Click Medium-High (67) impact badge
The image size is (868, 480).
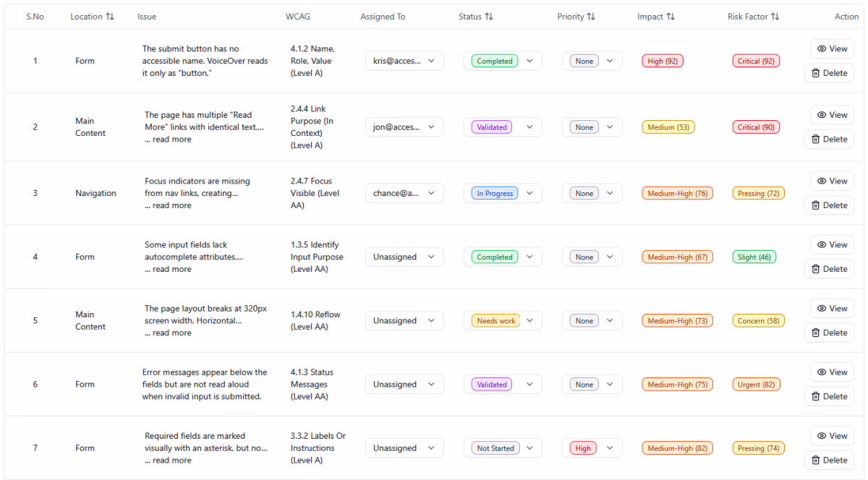pos(678,257)
